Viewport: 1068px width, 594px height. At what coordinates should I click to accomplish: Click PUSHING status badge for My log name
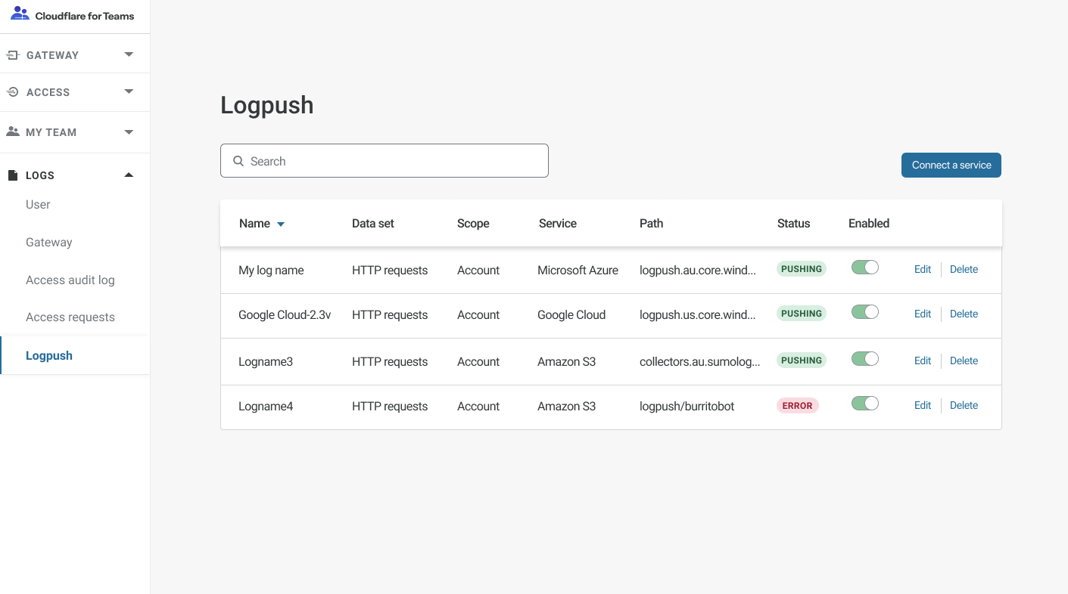pyautogui.click(x=802, y=268)
